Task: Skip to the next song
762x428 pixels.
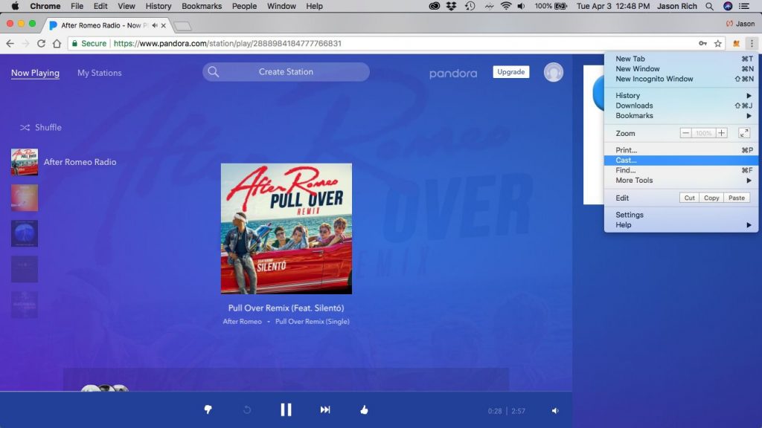Action: [x=325, y=409]
